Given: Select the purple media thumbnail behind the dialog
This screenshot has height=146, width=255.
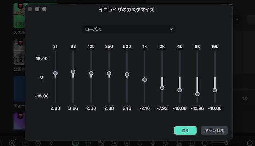Looking at the screenshot, I should point(19,121).
